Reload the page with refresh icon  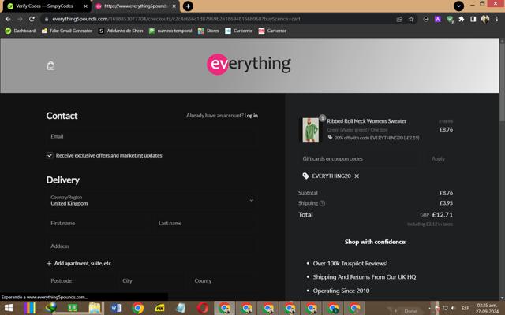pos(32,19)
